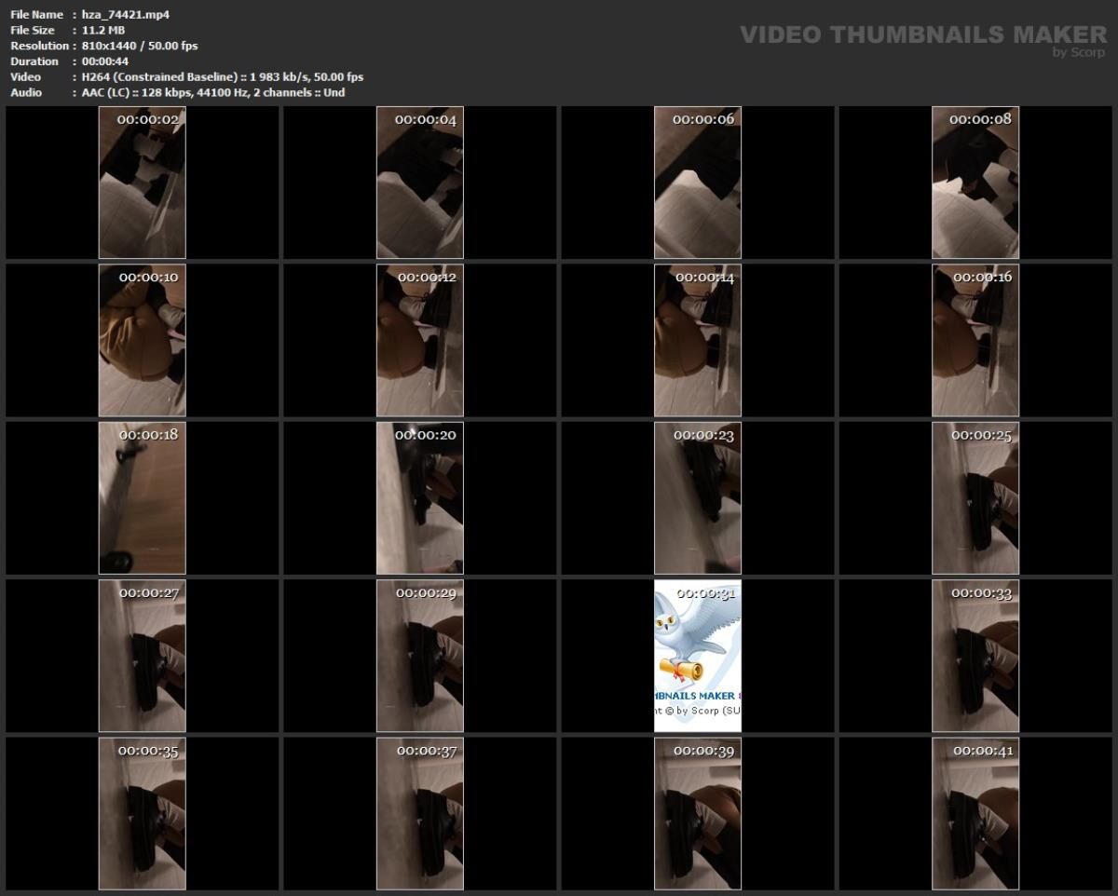Click the File Size value 11.2 MB

point(102,30)
